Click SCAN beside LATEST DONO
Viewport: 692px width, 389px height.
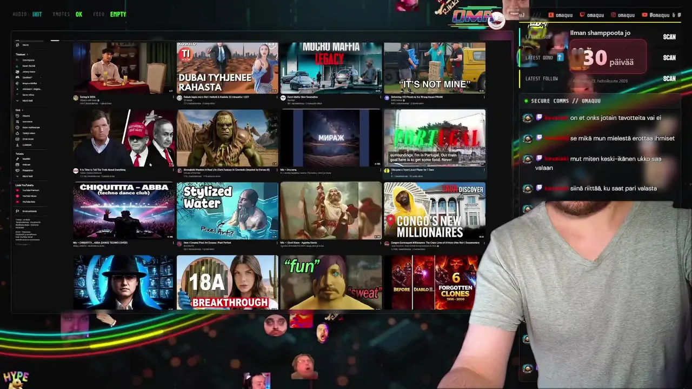tap(669, 57)
